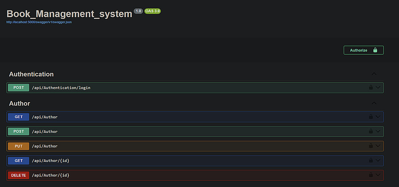The height and width of the screenshot is (187, 399).
Task: Click lock icon on GET /api/Author/{id} row
Action: pyautogui.click(x=371, y=161)
